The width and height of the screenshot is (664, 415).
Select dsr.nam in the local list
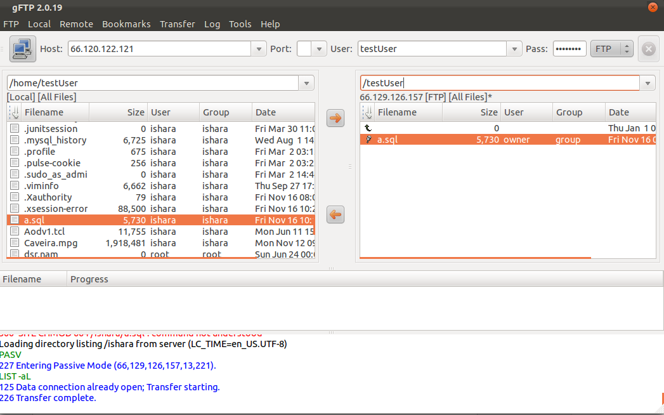tap(161, 253)
